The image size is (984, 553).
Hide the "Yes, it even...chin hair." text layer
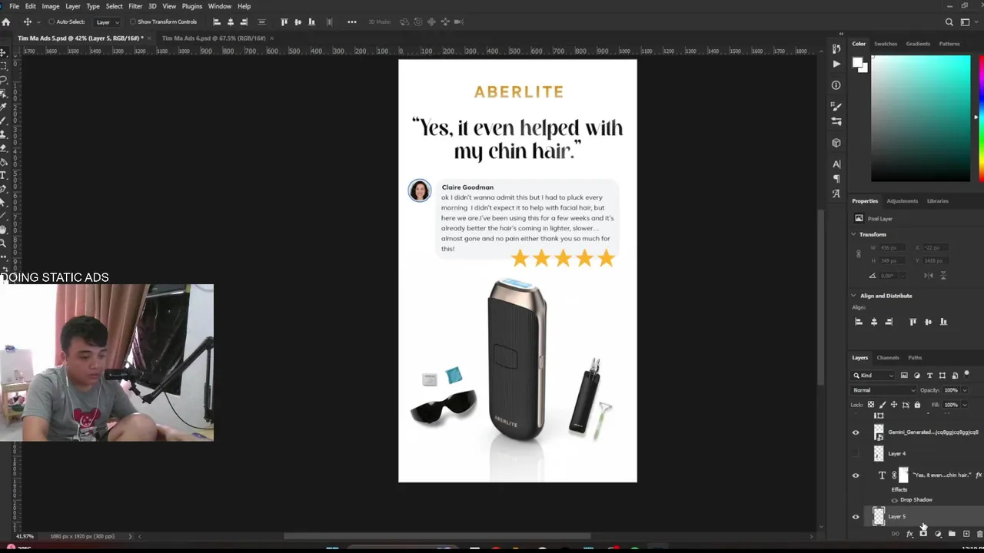click(856, 475)
